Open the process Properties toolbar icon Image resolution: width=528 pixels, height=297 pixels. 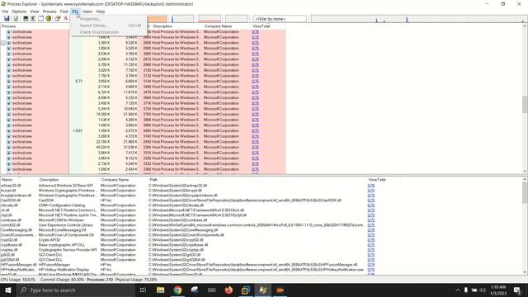point(58,18)
